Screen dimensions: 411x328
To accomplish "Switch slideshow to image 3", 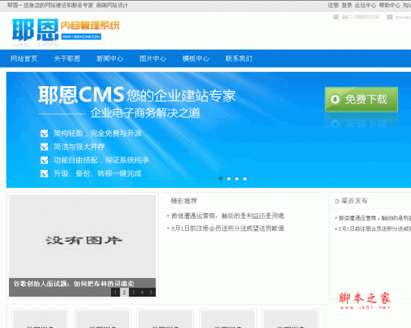I will (x=133, y=292).
